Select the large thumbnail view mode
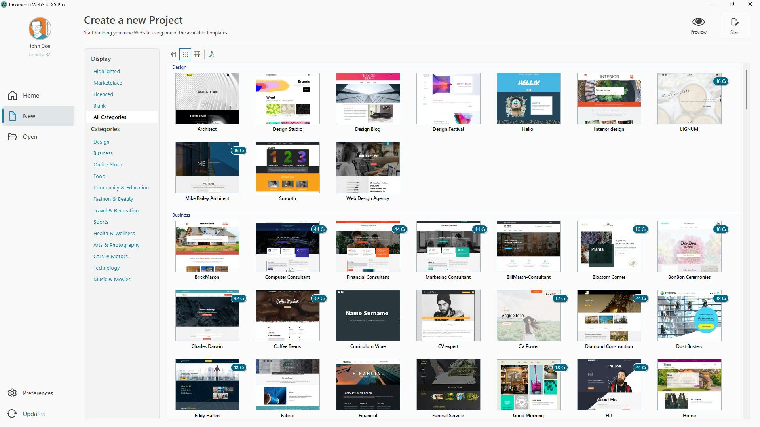This screenshot has height=427, width=760. point(197,54)
